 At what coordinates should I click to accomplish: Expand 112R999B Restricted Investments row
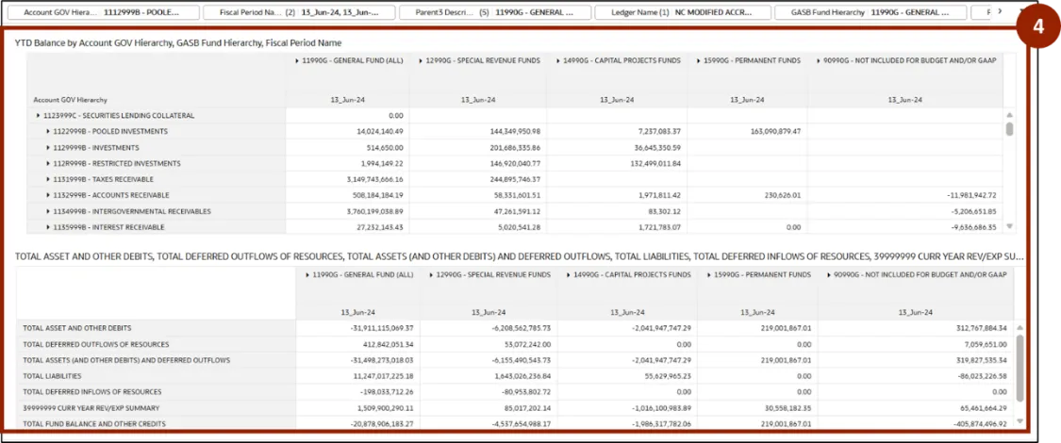coord(48,164)
